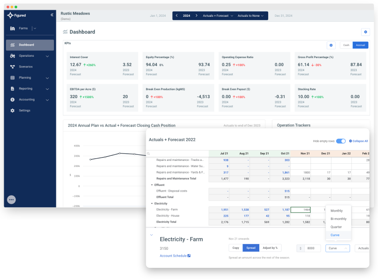Click the Planning grid icon
This screenshot has width=378, height=279.
tap(13, 78)
